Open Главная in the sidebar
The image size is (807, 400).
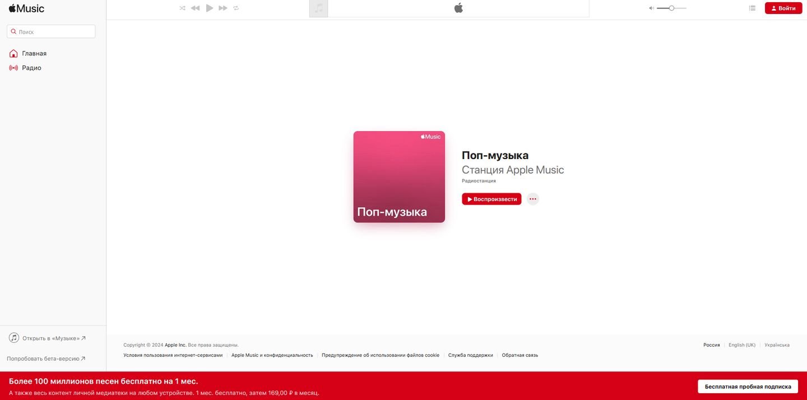[34, 53]
